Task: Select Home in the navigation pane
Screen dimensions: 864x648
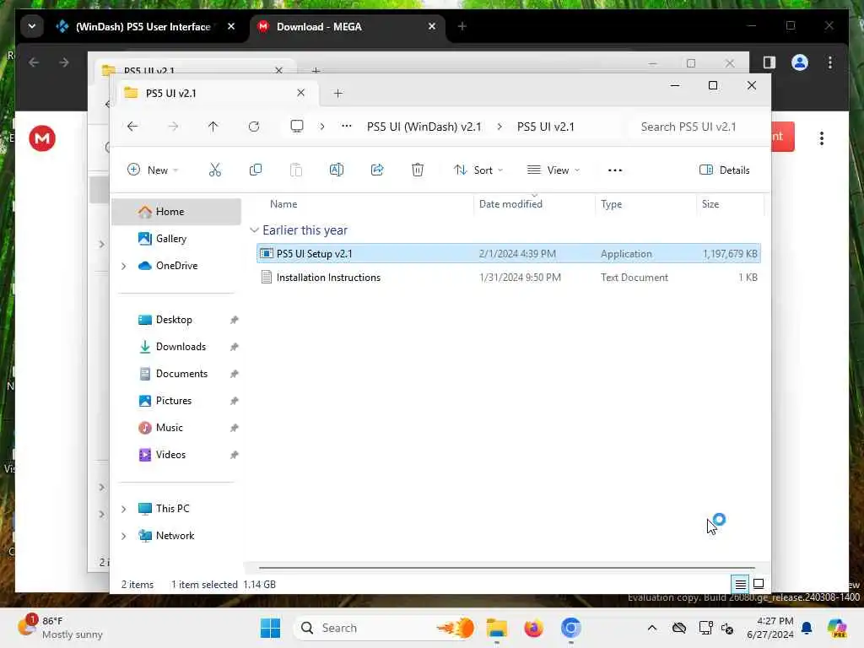Action: point(176,212)
